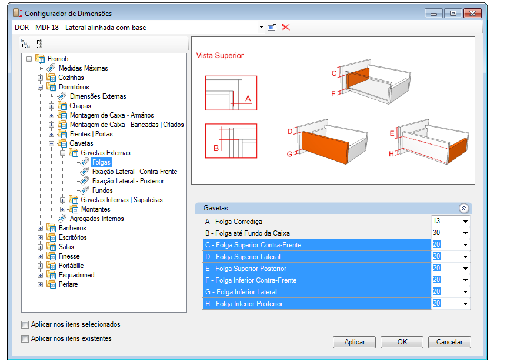This screenshot has height=362, width=507.
Task: Click the Fundos tag icon
Action: [x=85, y=190]
